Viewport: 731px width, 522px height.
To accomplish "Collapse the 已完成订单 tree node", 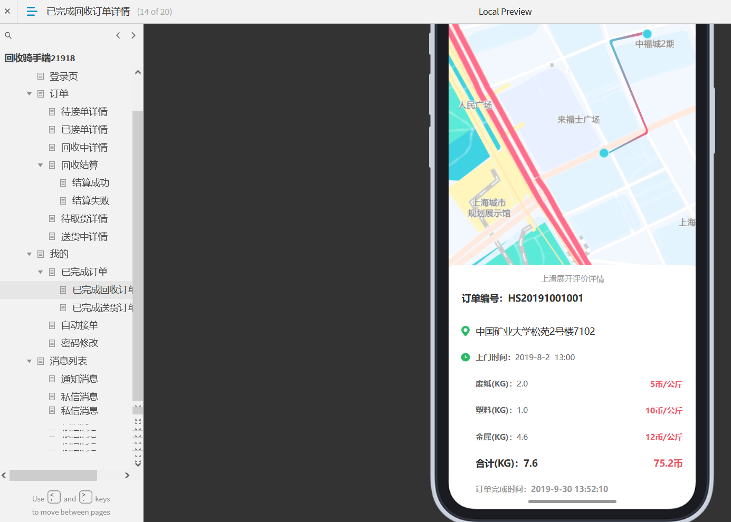I will pyautogui.click(x=41, y=272).
